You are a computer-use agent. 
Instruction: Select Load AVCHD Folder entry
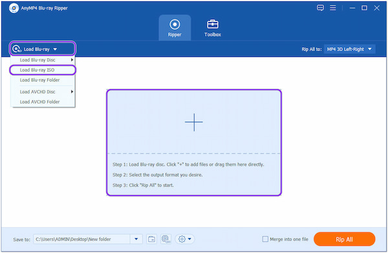point(43,102)
